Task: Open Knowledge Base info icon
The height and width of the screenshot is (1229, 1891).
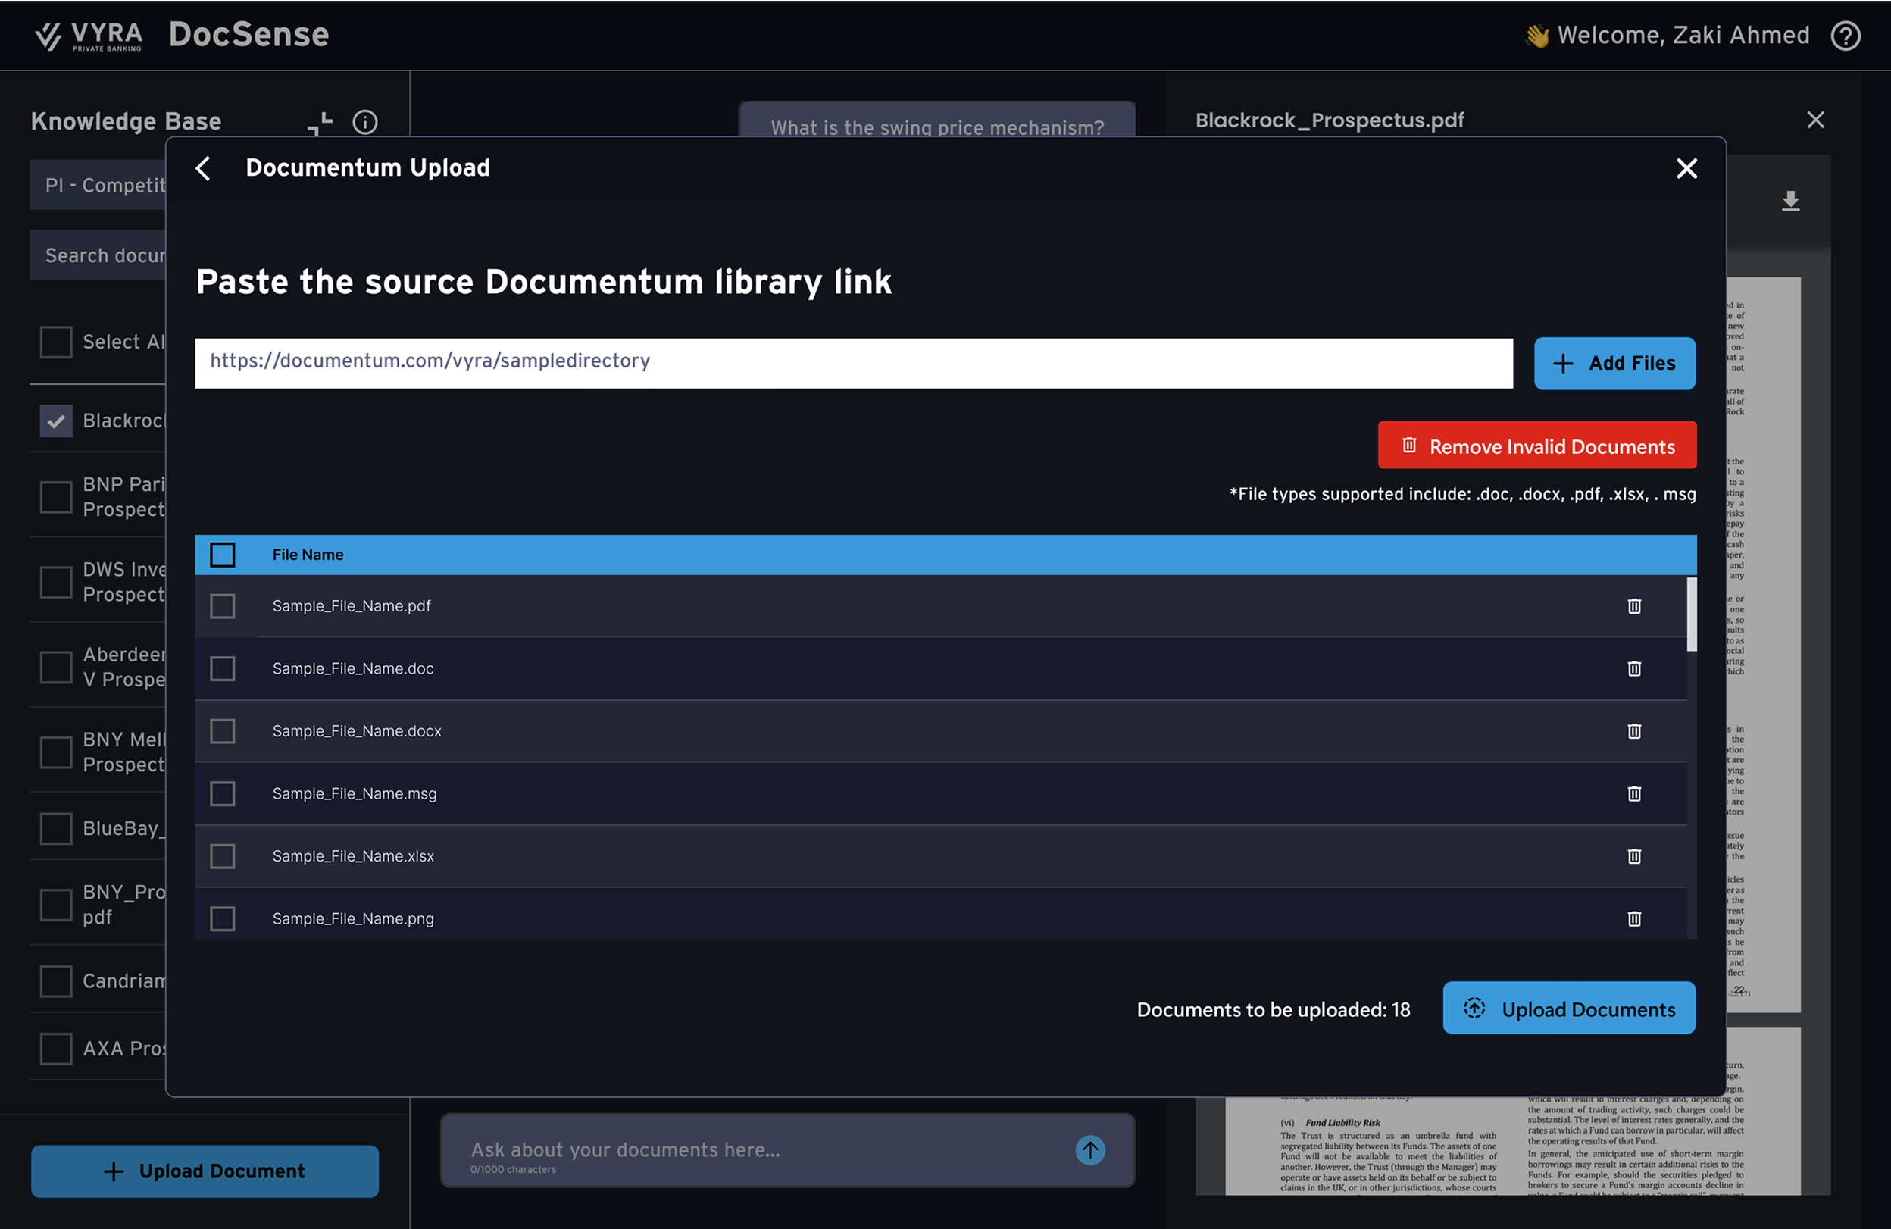Action: click(x=364, y=121)
